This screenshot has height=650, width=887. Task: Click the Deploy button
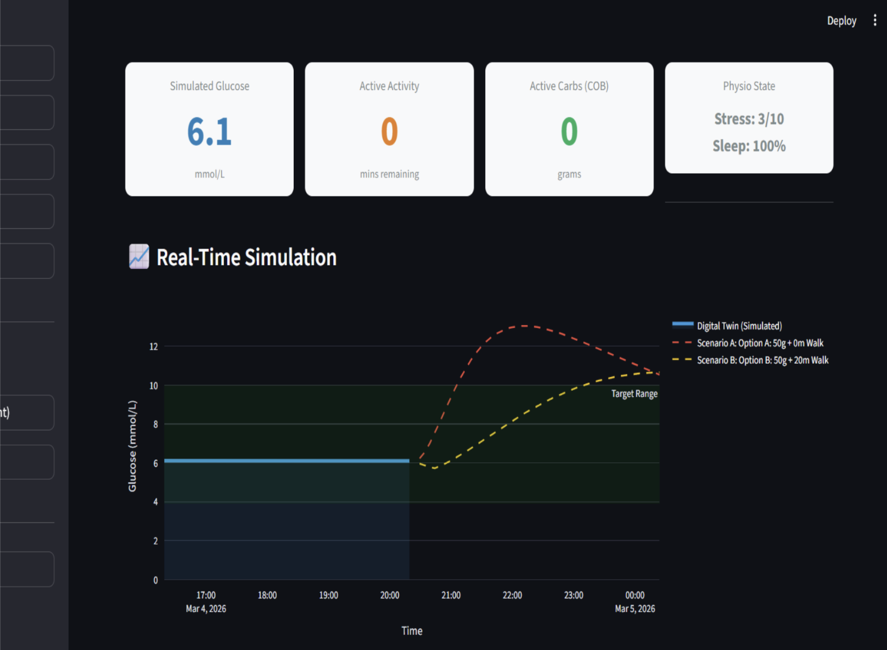click(841, 21)
